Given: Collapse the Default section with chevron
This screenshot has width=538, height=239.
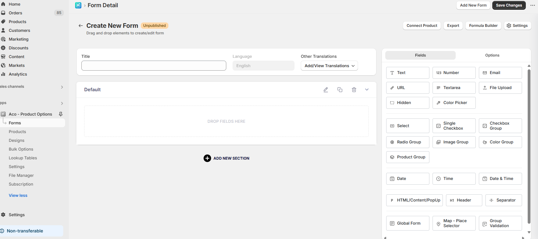Looking at the screenshot, I should tap(367, 90).
